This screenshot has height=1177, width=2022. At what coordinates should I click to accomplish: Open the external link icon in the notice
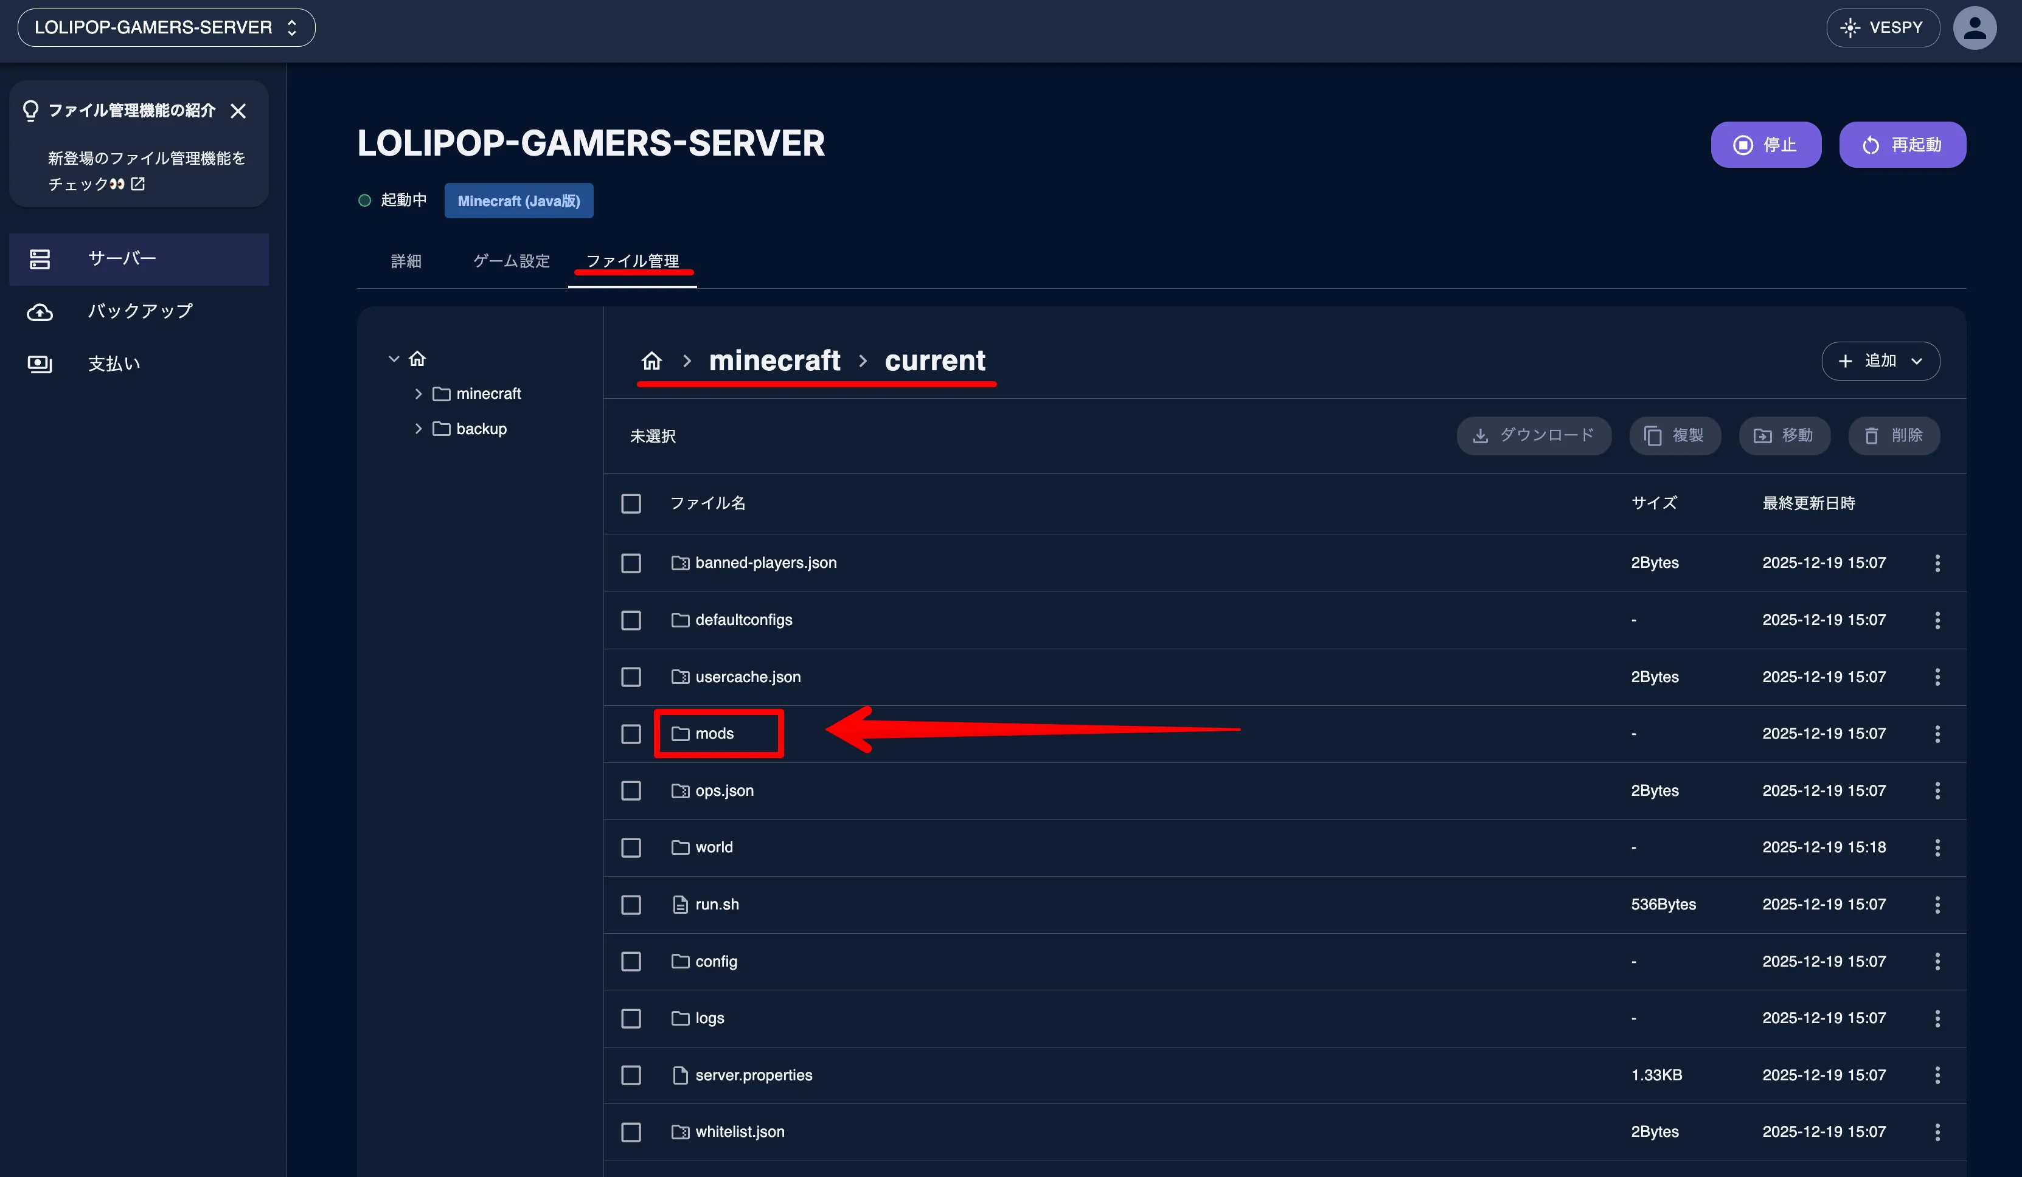pos(138,184)
